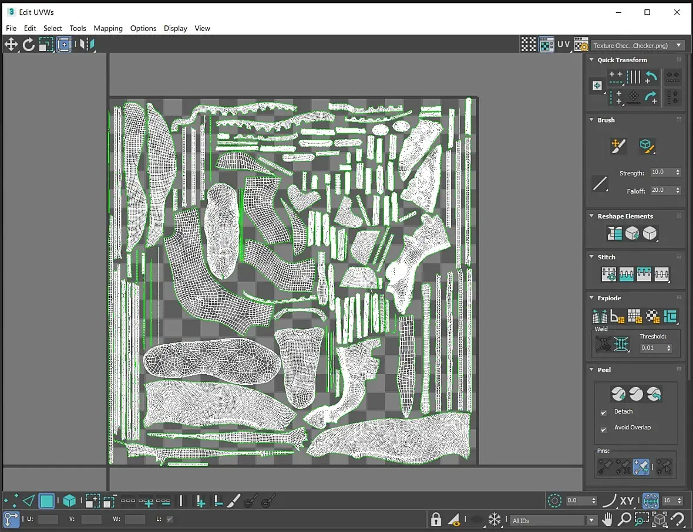Click the snowflake freeze icon

point(495,520)
